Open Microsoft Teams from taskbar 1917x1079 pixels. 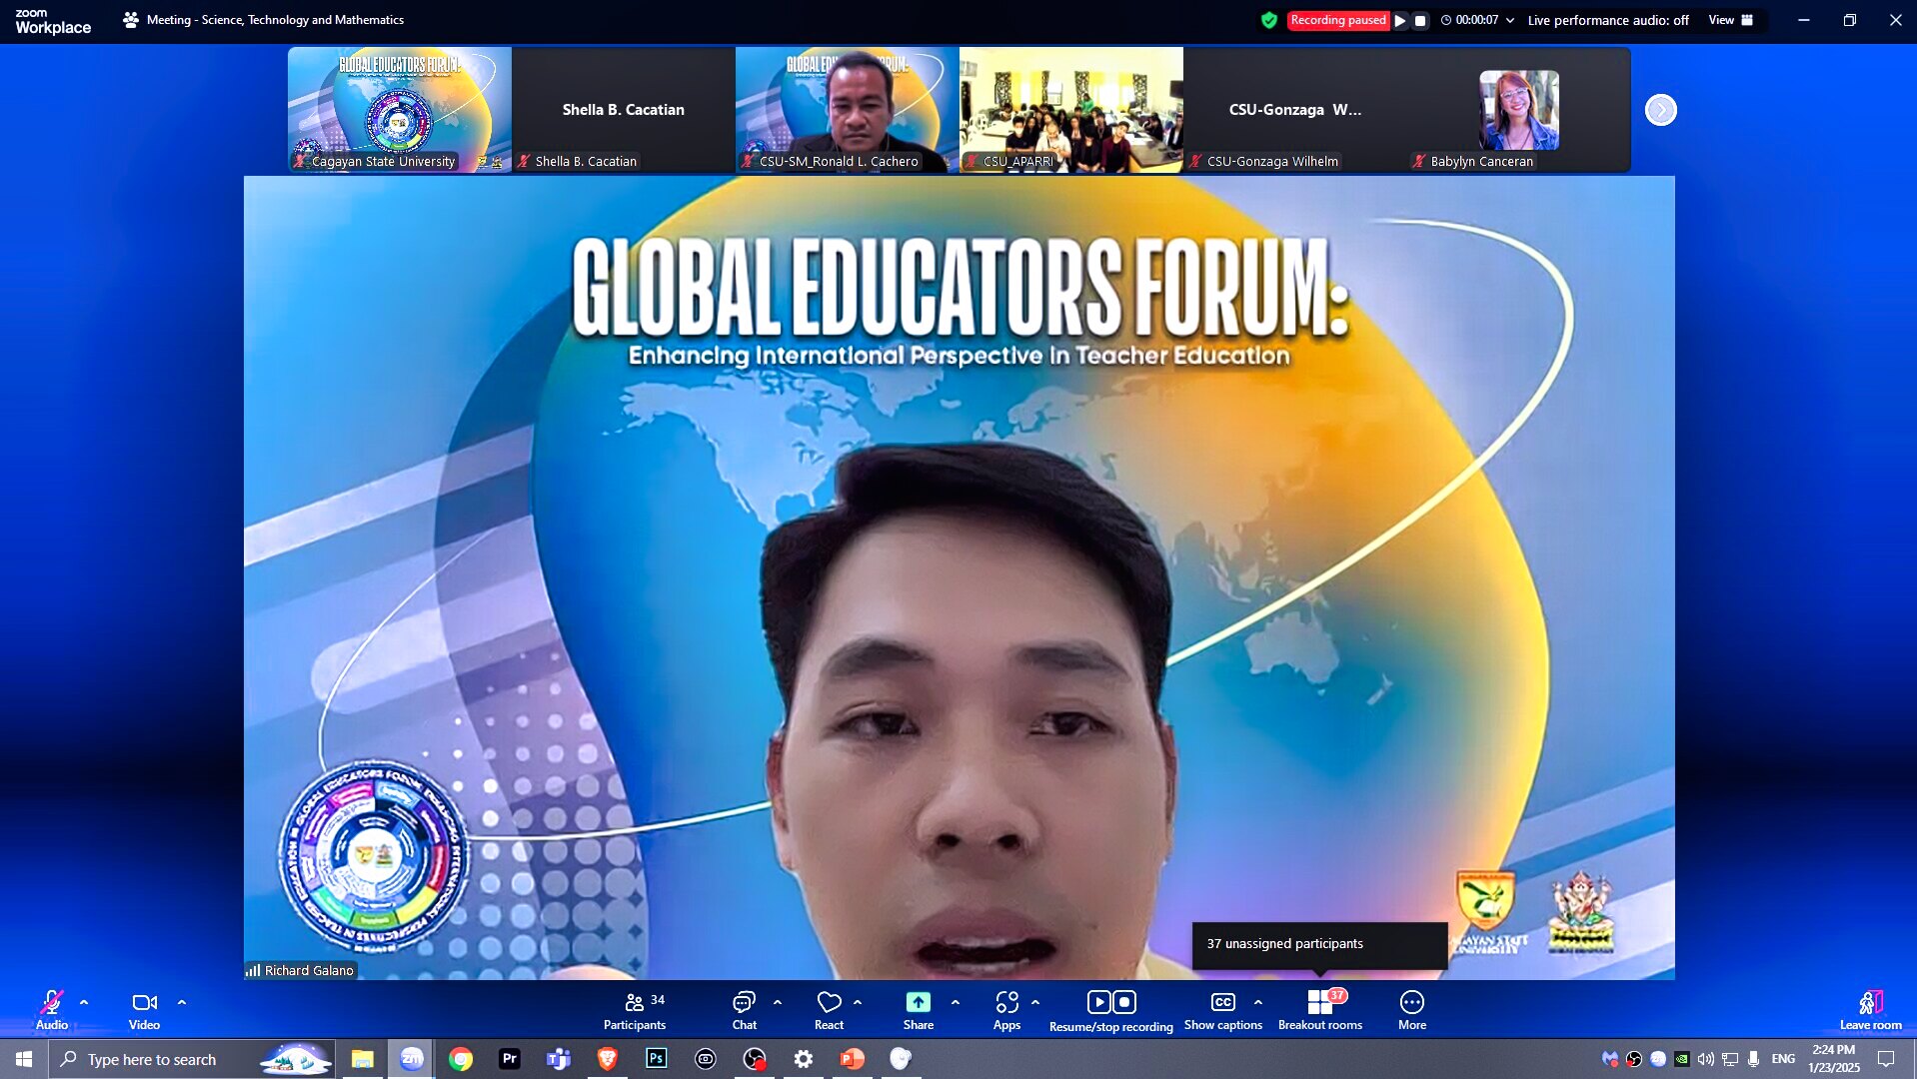(559, 1059)
